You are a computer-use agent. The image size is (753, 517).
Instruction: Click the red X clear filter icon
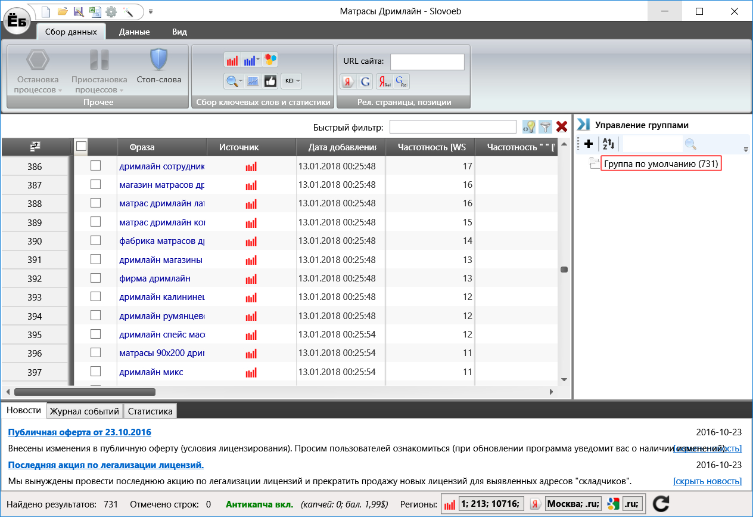click(561, 126)
